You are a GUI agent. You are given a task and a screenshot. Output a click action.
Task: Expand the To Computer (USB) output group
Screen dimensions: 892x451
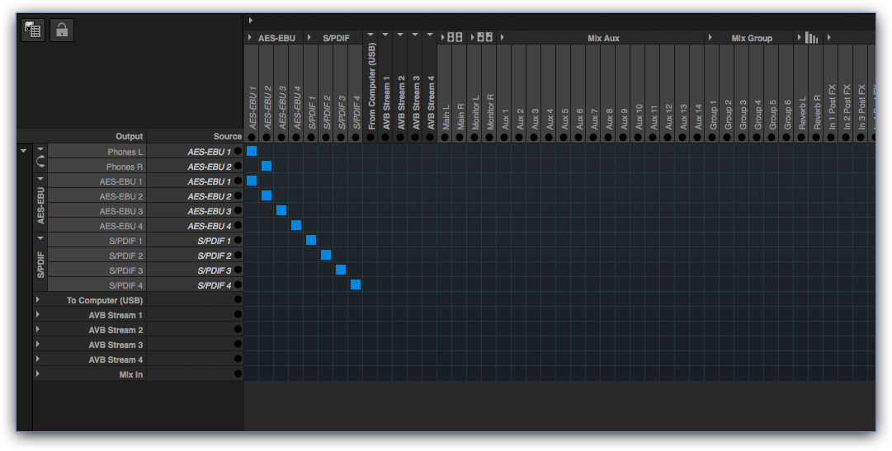click(38, 300)
